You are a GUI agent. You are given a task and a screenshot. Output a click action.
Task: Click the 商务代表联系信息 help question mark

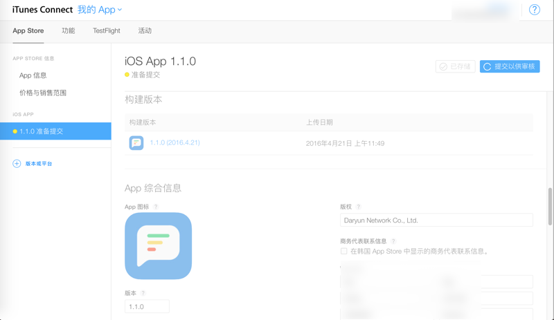[393, 241]
